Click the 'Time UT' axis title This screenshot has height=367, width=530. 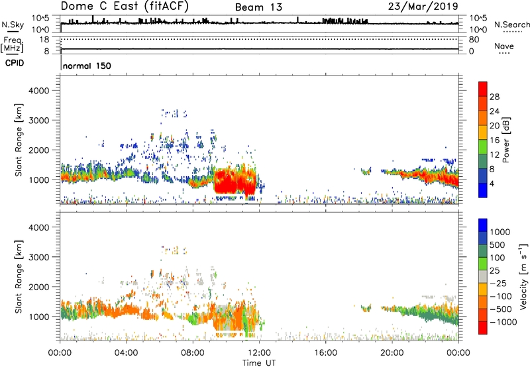click(x=259, y=363)
